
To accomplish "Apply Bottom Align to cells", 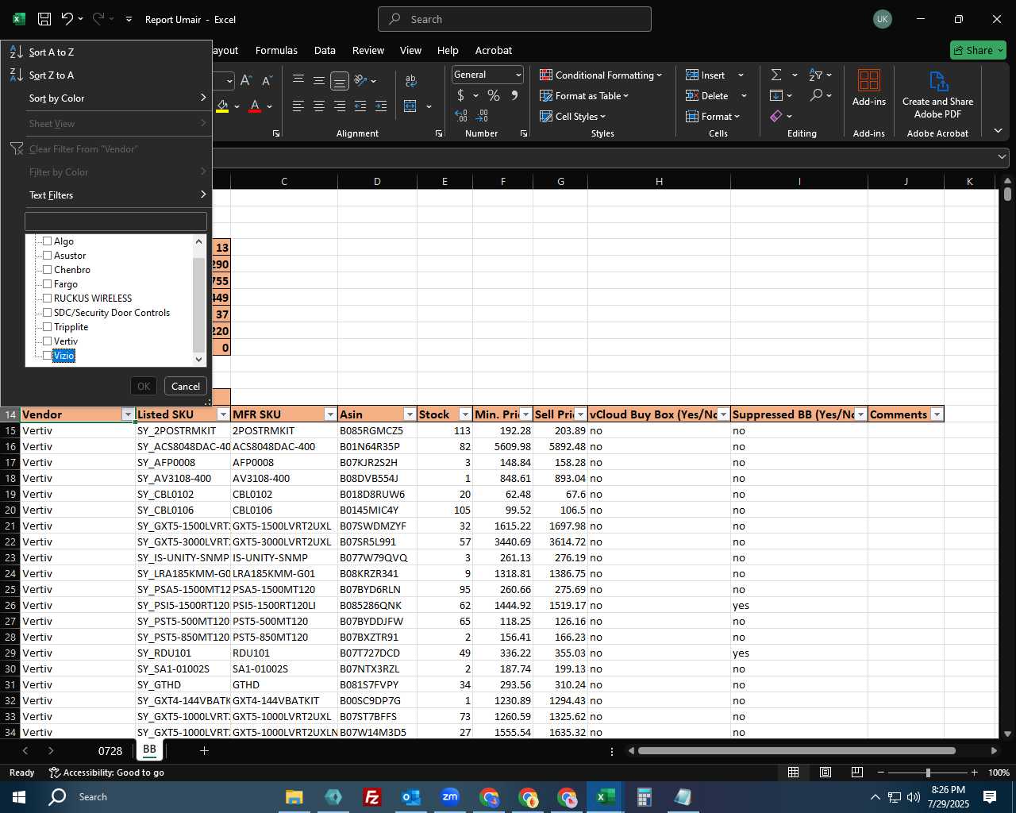I will [340, 80].
